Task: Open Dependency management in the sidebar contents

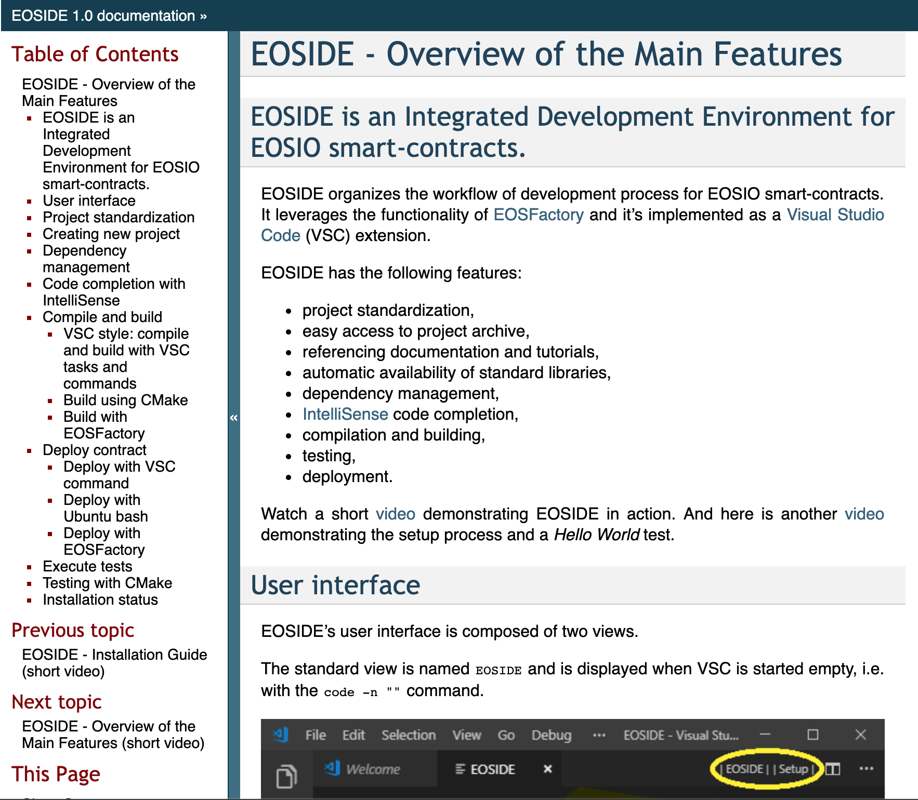Action: coord(86,259)
